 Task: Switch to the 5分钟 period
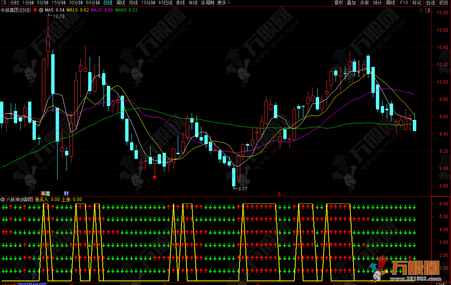pos(43,3)
